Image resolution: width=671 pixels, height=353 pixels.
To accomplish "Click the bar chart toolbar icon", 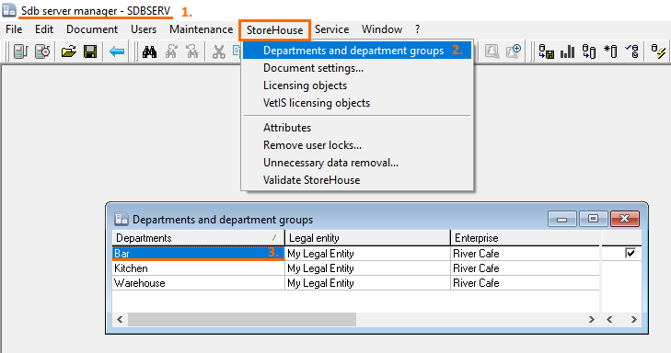I will [567, 51].
